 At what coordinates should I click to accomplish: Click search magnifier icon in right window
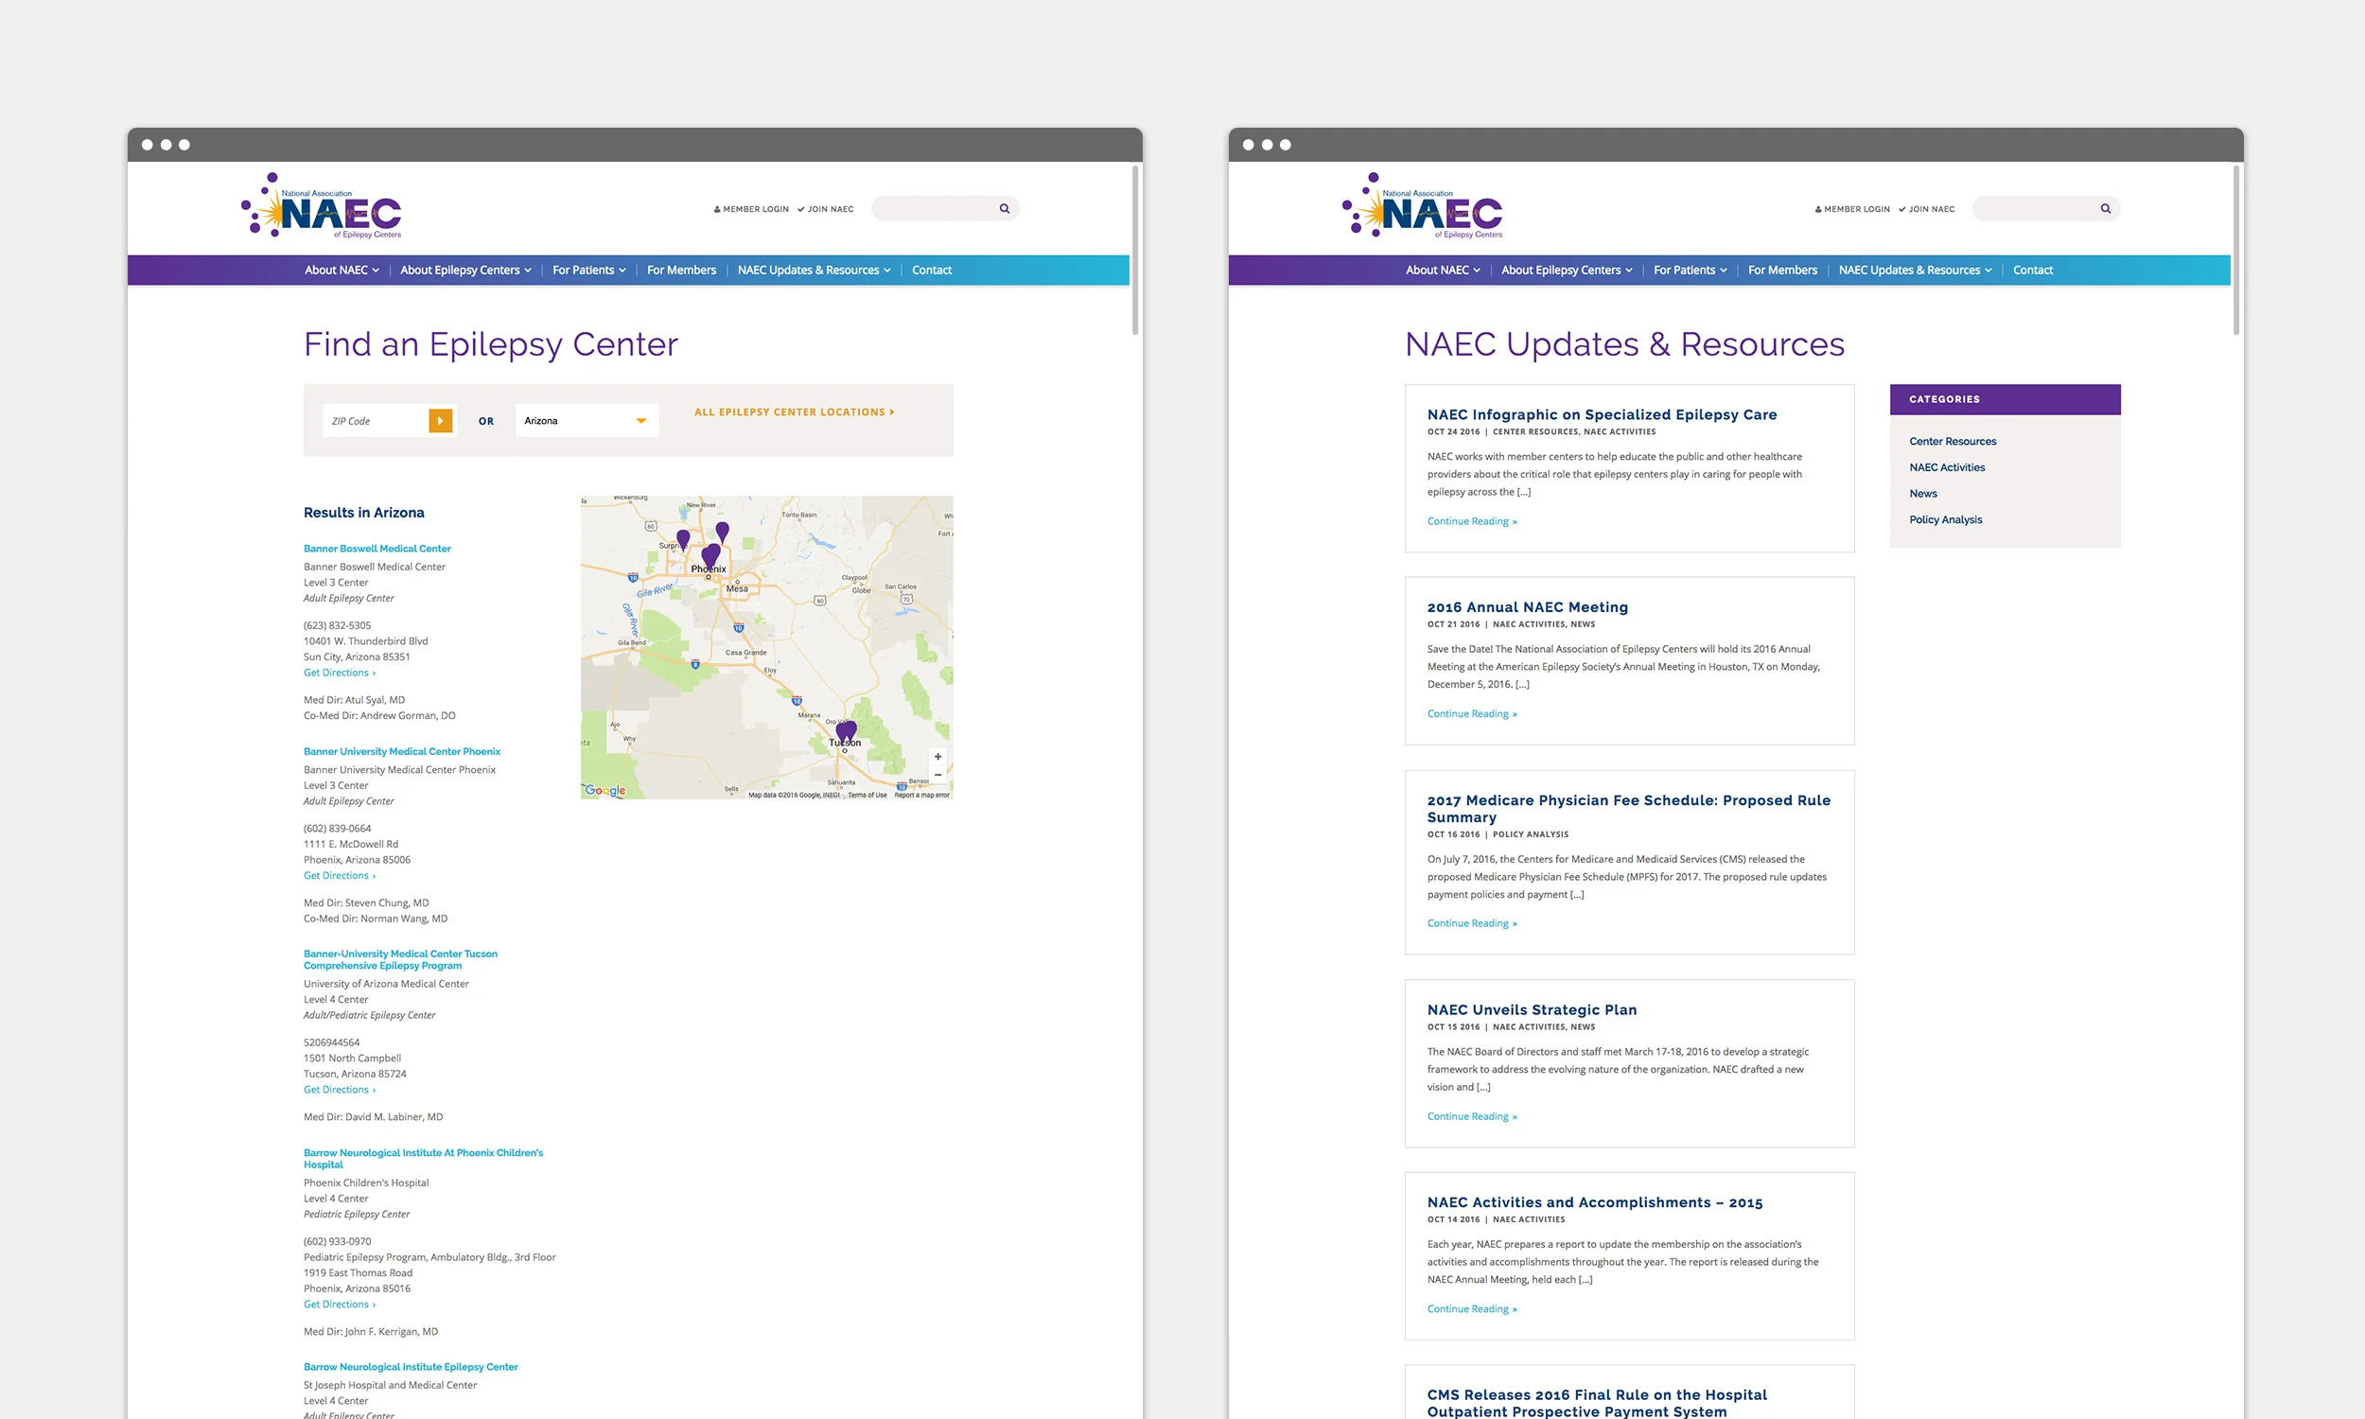click(2105, 208)
